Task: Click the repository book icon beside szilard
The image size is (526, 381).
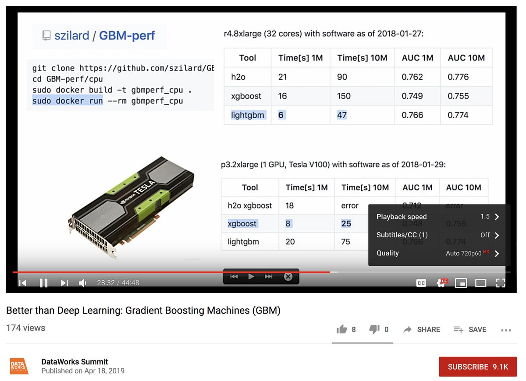Action: 46,36
